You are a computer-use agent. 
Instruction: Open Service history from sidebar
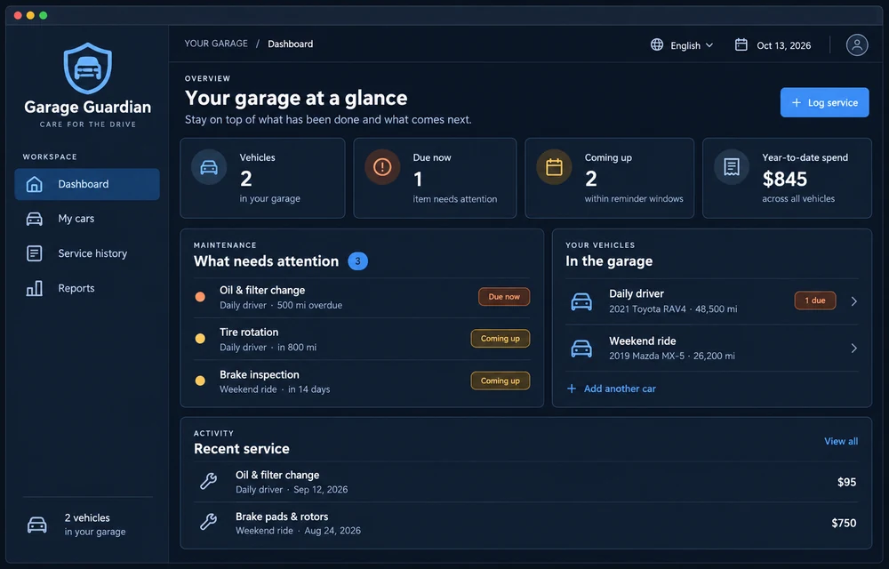coord(87,253)
